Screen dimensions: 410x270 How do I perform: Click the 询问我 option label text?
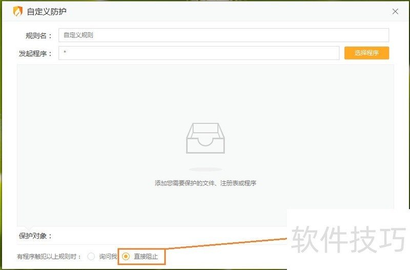108,256
